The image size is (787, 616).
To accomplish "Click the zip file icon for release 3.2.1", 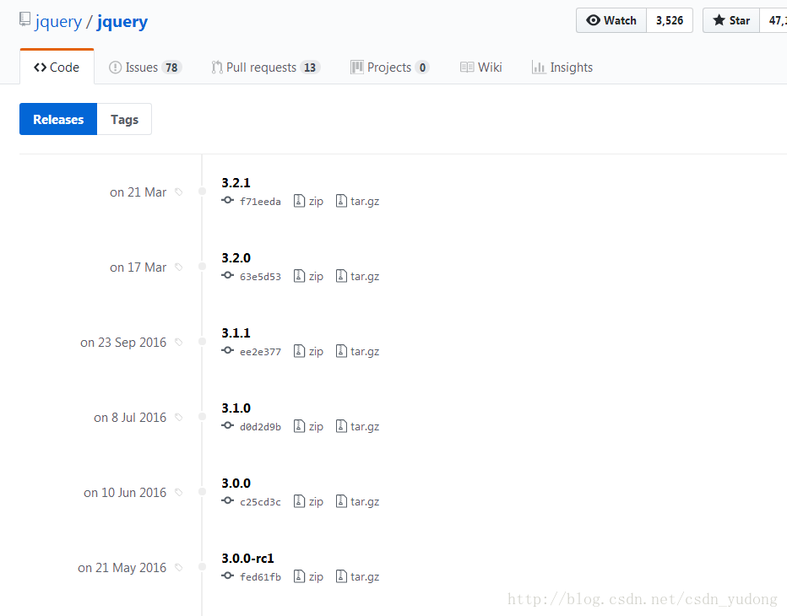I will point(299,201).
